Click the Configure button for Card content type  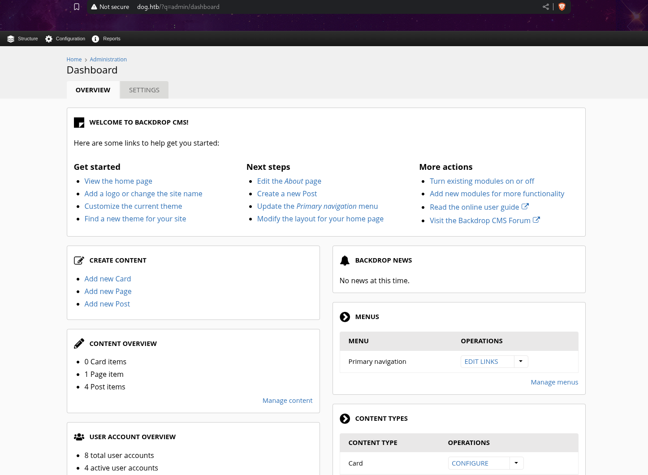(x=479, y=463)
